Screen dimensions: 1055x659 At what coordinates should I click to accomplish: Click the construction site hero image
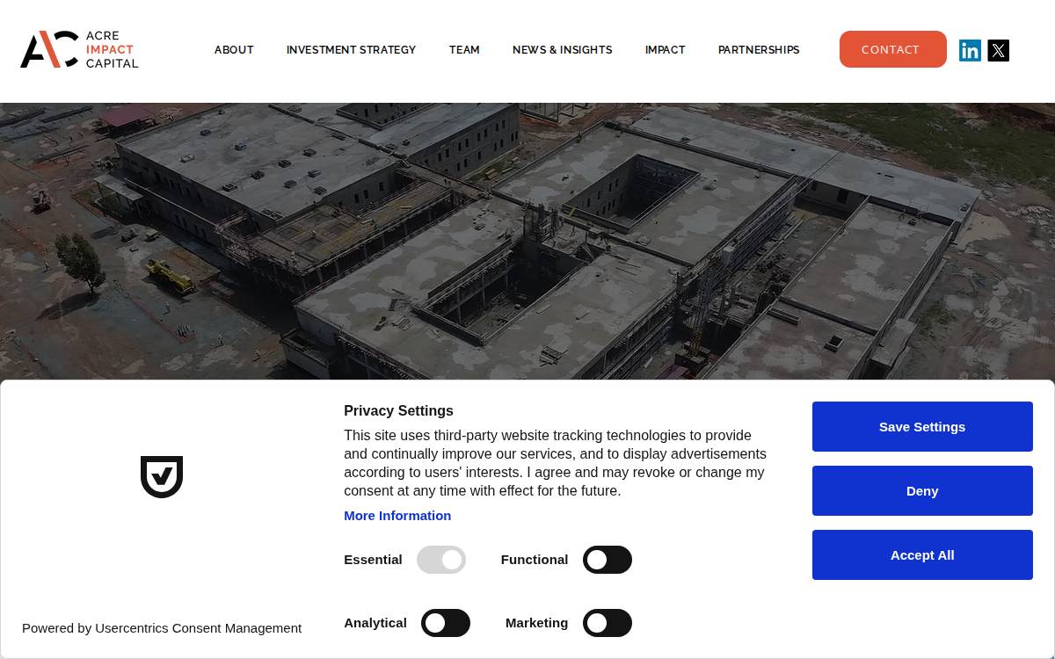tap(527, 241)
